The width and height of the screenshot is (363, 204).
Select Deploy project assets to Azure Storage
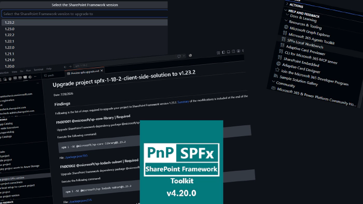pos(20,168)
